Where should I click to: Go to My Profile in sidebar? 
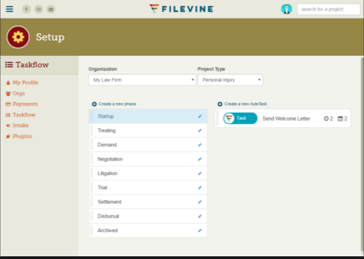22,82
